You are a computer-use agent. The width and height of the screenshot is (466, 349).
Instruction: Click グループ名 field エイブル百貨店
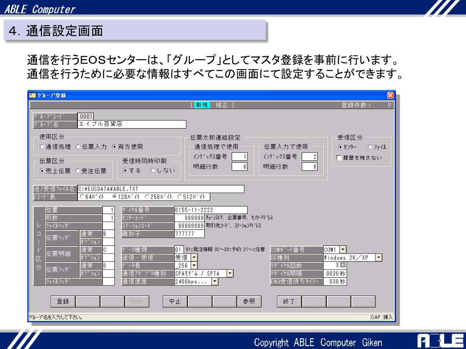(132, 125)
